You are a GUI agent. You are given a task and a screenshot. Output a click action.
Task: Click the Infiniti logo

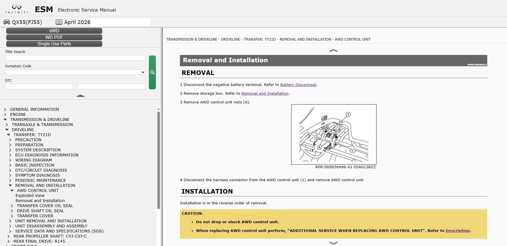click(x=17, y=9)
